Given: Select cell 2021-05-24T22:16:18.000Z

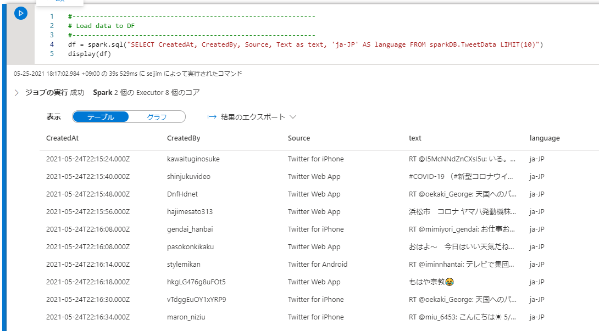Looking at the screenshot, I should [88, 282].
